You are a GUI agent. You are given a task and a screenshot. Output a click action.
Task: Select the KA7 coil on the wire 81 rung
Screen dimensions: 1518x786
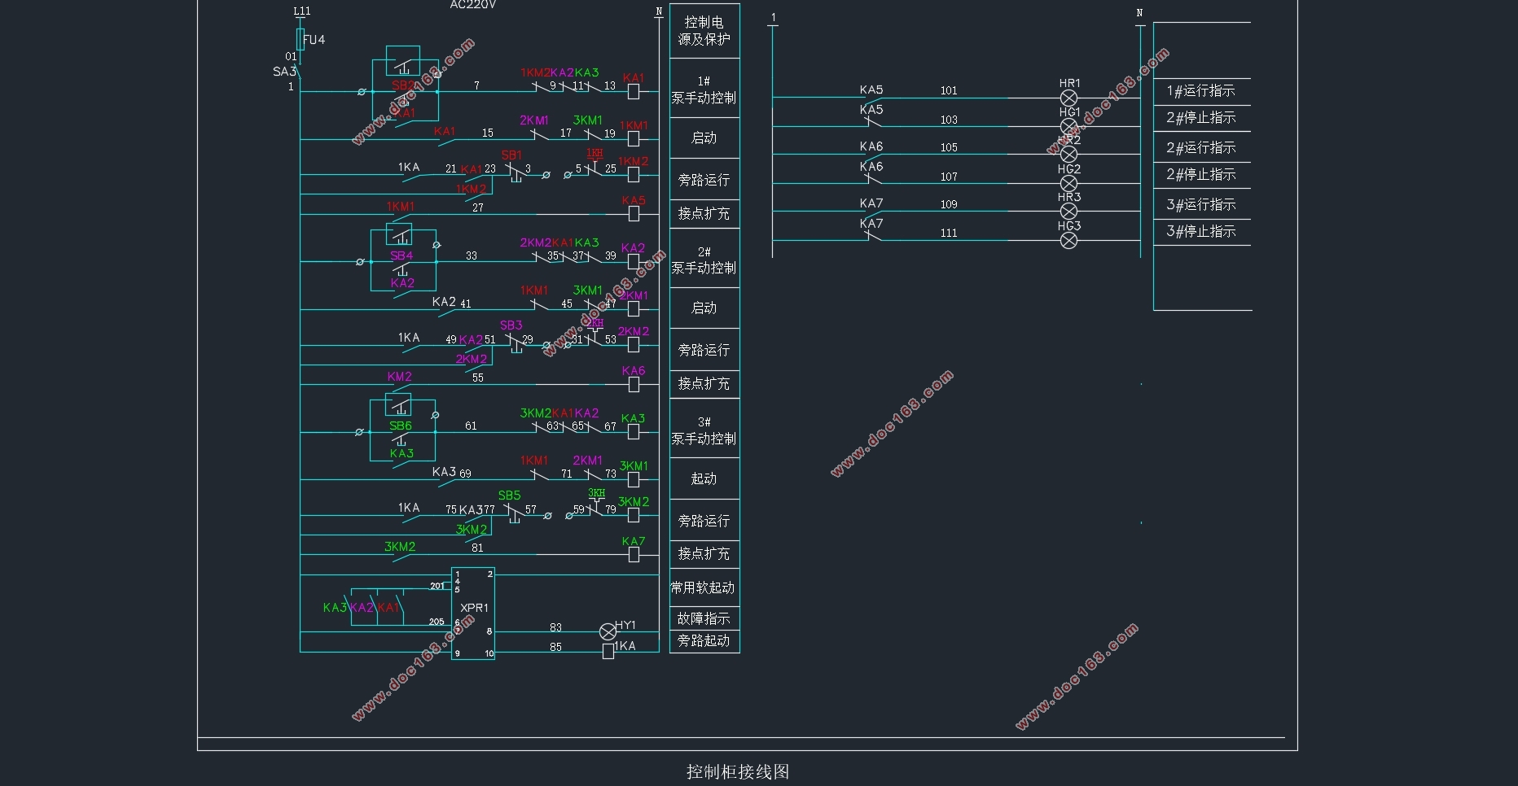[x=634, y=555]
